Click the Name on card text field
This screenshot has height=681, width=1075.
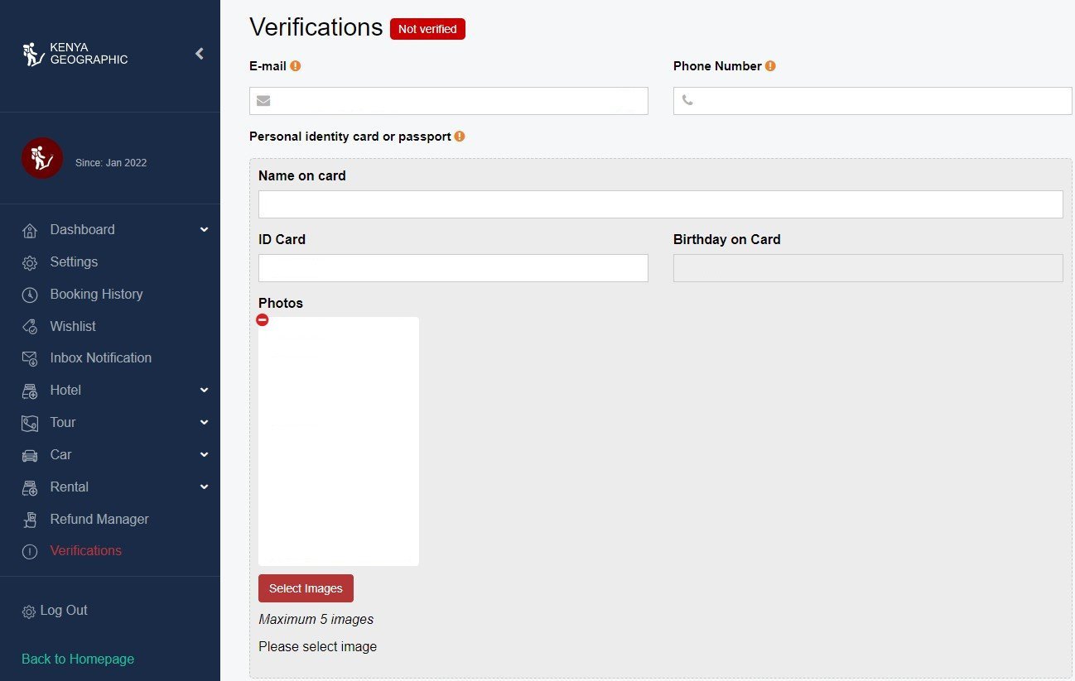pyautogui.click(x=661, y=204)
